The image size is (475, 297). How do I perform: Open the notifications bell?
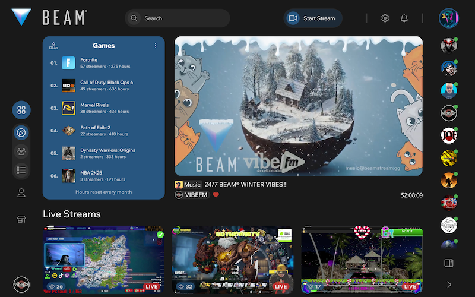[x=404, y=18]
